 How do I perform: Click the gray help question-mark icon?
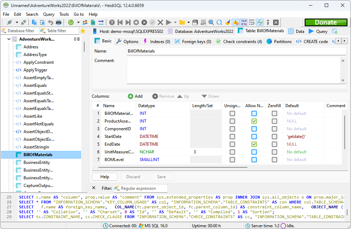pyautogui.click(x=112, y=22)
